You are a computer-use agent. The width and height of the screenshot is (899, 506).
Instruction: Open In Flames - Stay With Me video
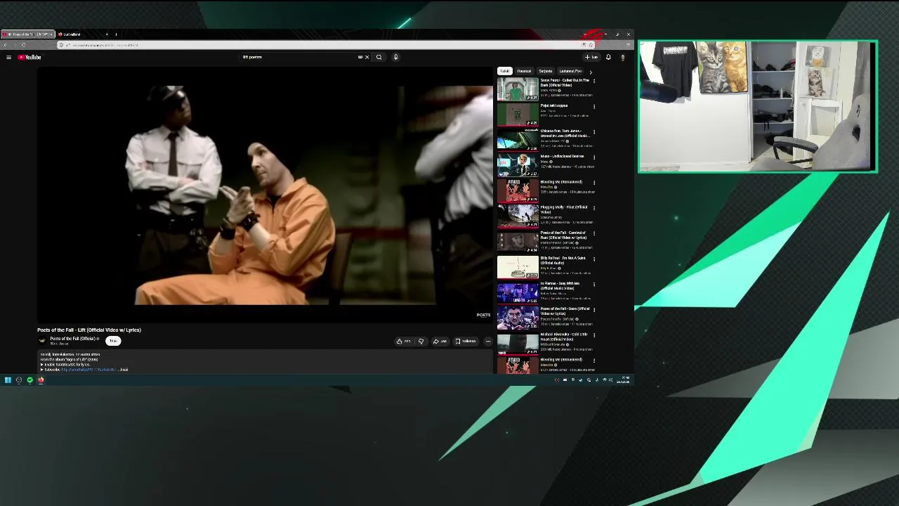[560, 286]
